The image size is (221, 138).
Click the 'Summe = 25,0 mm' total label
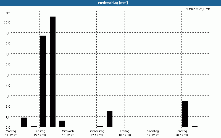(198, 9)
